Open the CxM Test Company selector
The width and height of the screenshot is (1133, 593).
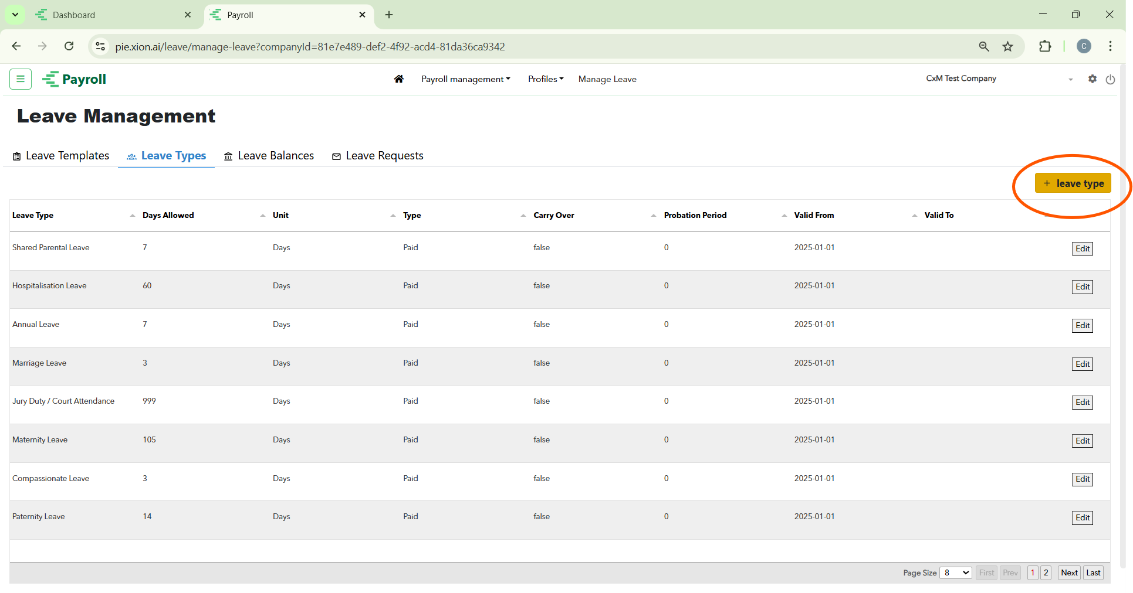[999, 79]
